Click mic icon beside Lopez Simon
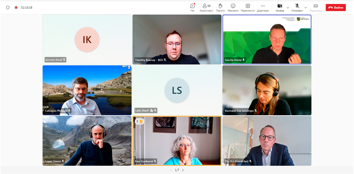The height and width of the screenshot is (174, 354). click(63, 161)
